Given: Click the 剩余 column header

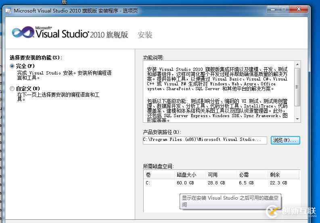Looking at the screenshot, I should coord(283,175).
